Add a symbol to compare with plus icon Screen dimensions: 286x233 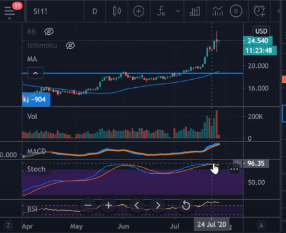tap(139, 11)
